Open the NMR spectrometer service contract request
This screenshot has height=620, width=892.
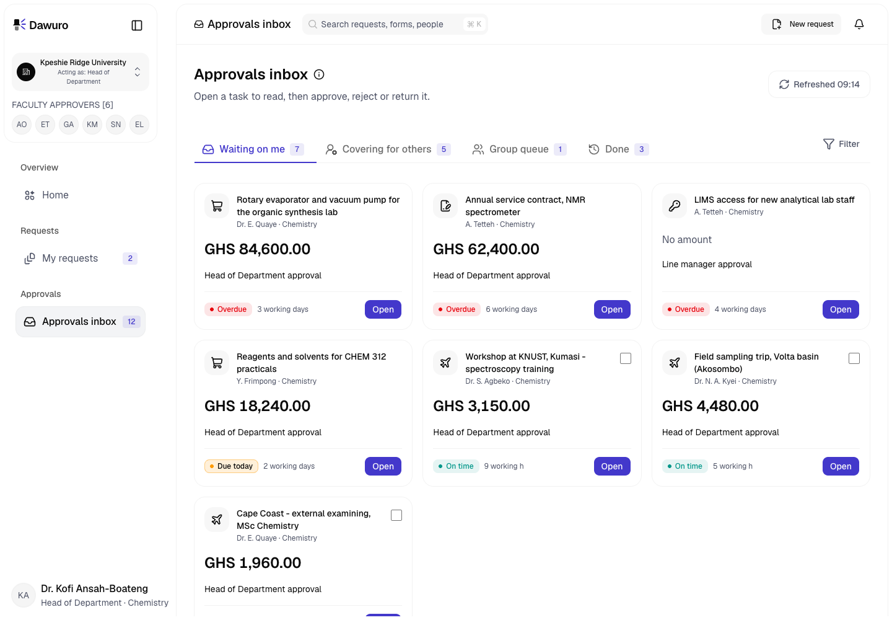point(612,309)
